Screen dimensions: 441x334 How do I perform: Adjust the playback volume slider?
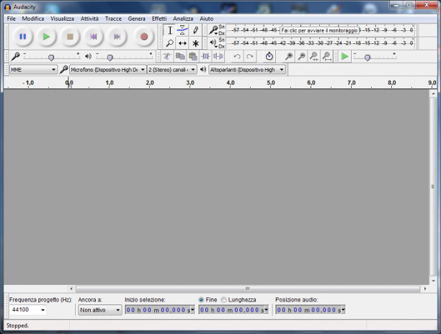pos(110,58)
